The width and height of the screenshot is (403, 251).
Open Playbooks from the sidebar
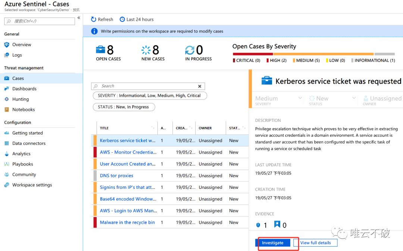coord(23,164)
